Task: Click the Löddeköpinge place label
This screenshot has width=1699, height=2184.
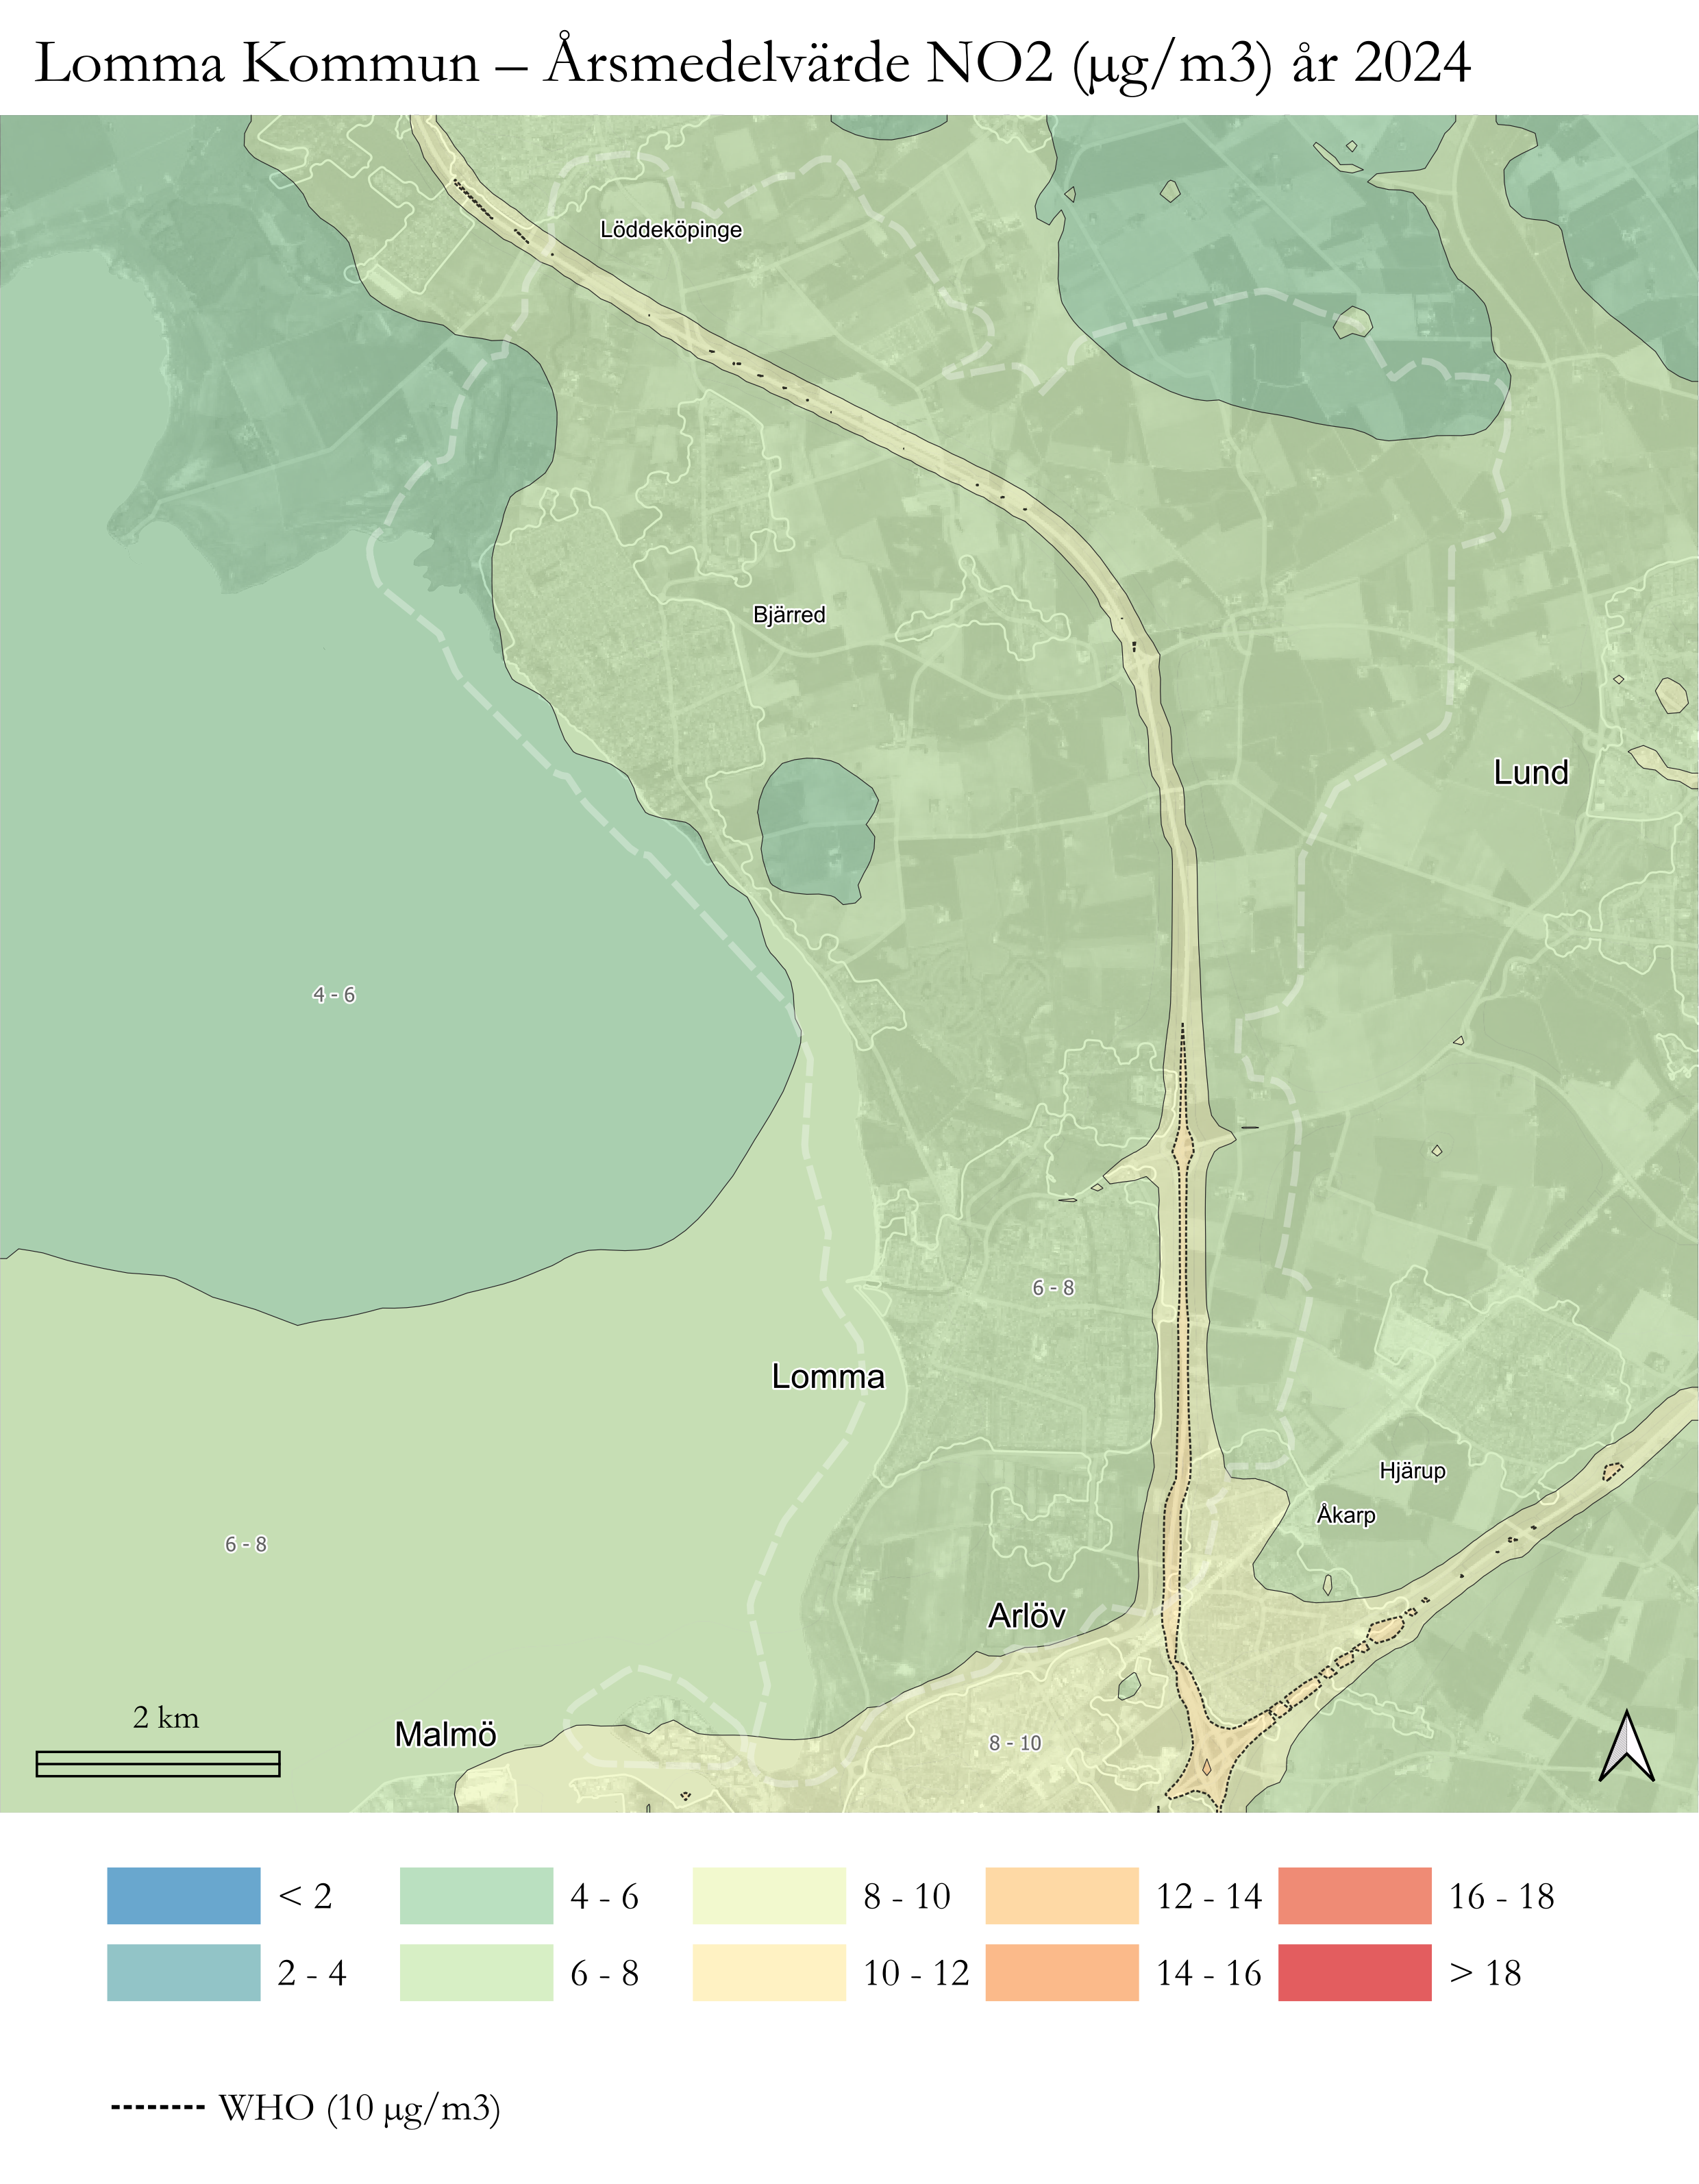Action: (x=671, y=230)
